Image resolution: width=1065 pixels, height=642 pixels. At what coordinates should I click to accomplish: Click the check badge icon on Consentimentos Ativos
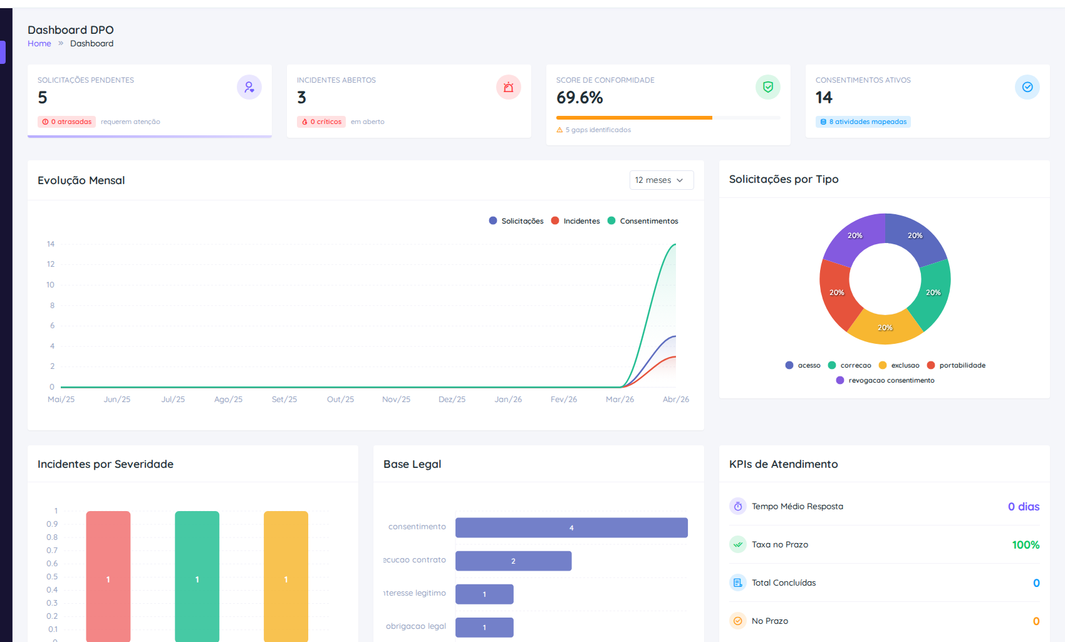pos(1027,87)
